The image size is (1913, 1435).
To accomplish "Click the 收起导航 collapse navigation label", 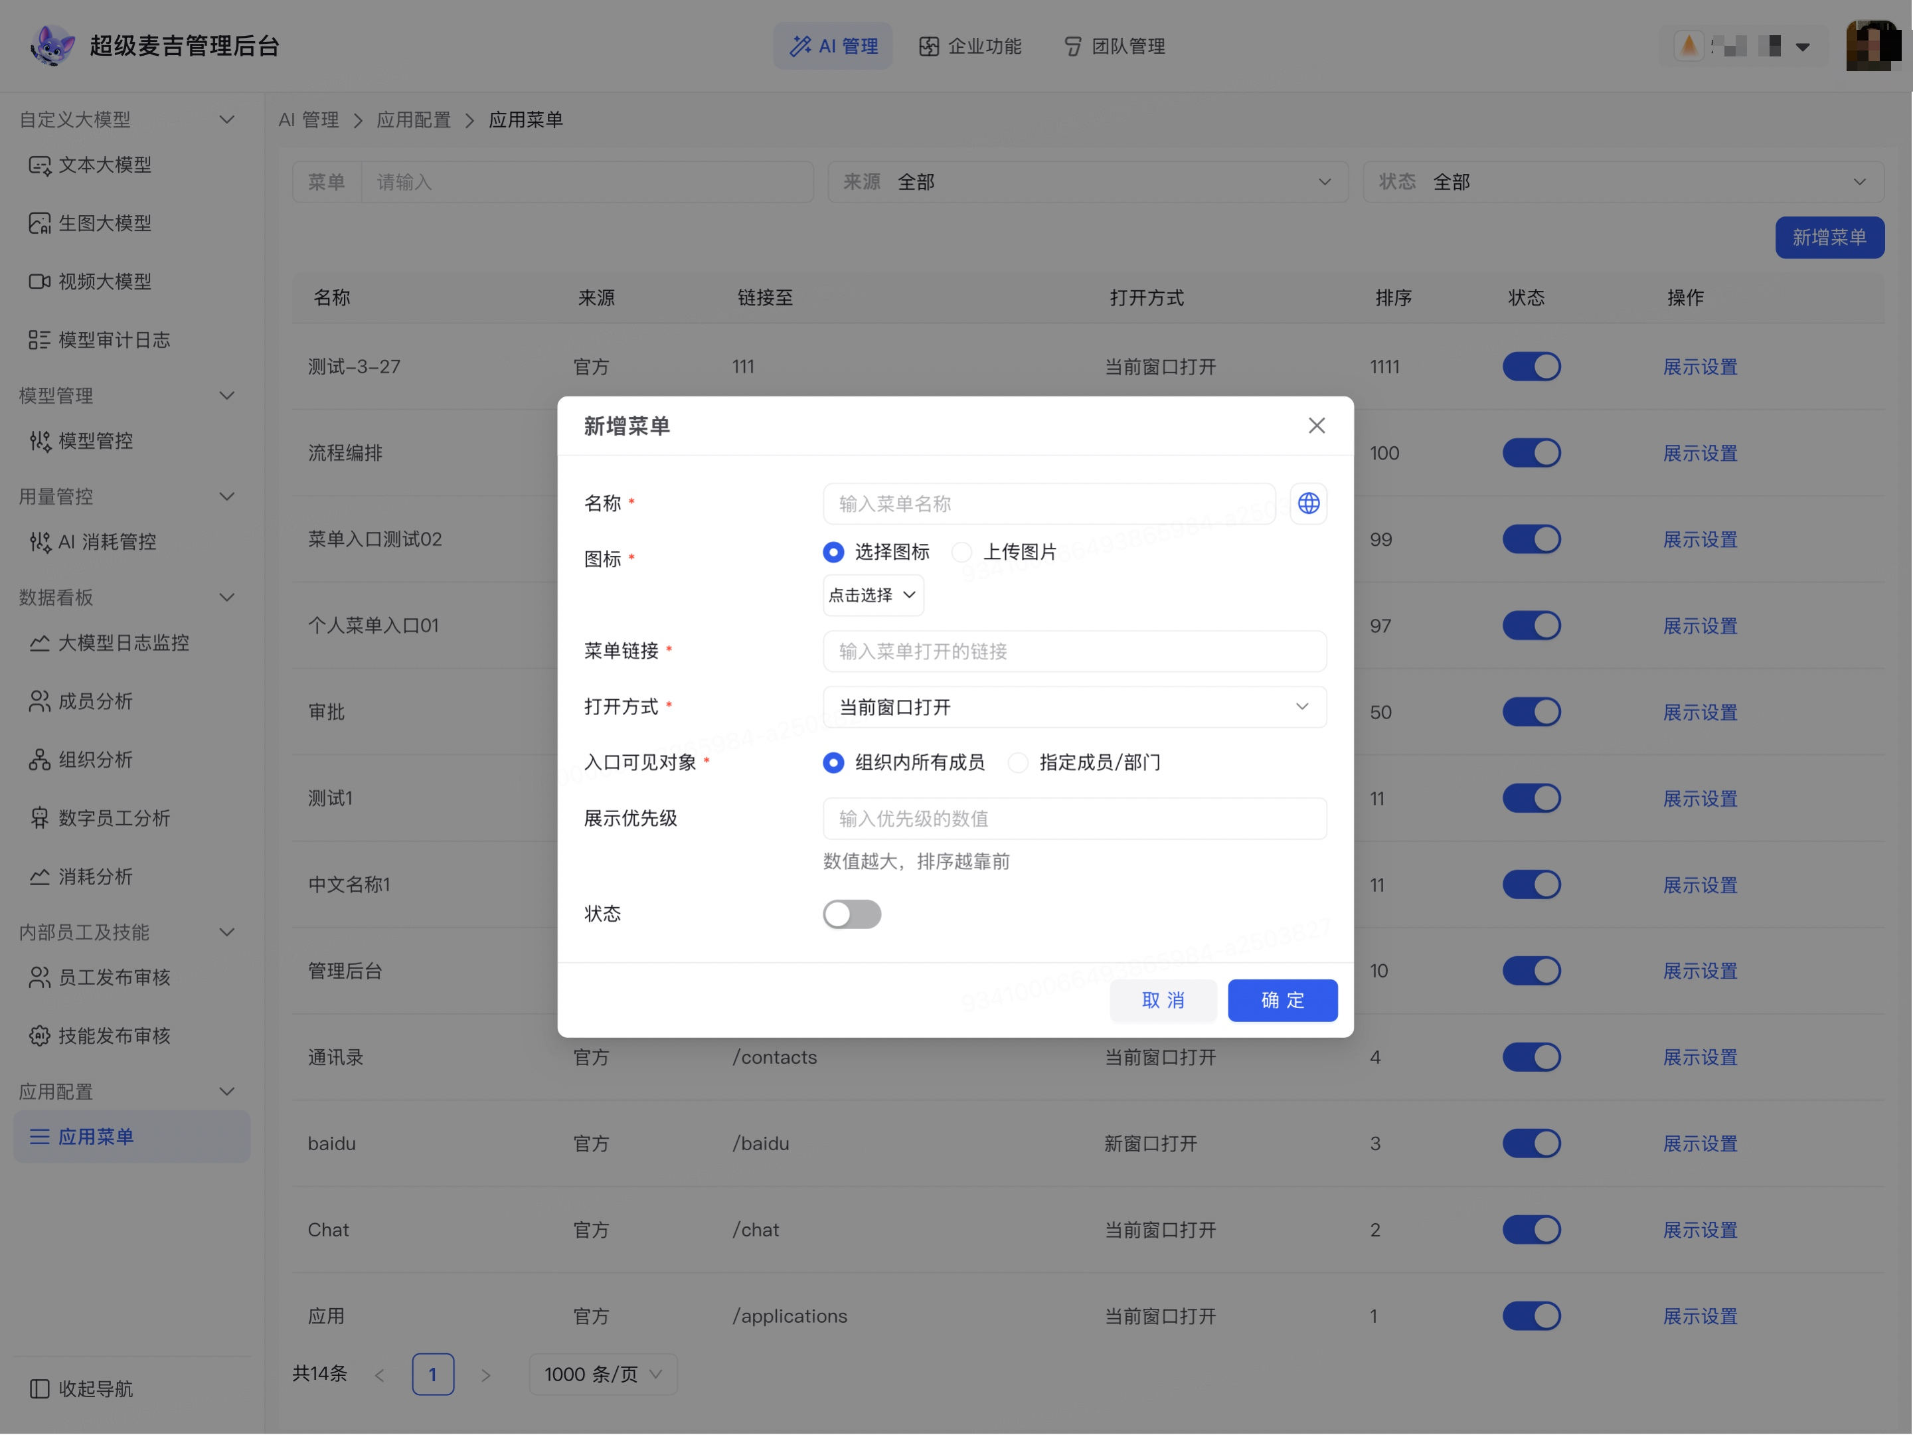I will [x=95, y=1389].
